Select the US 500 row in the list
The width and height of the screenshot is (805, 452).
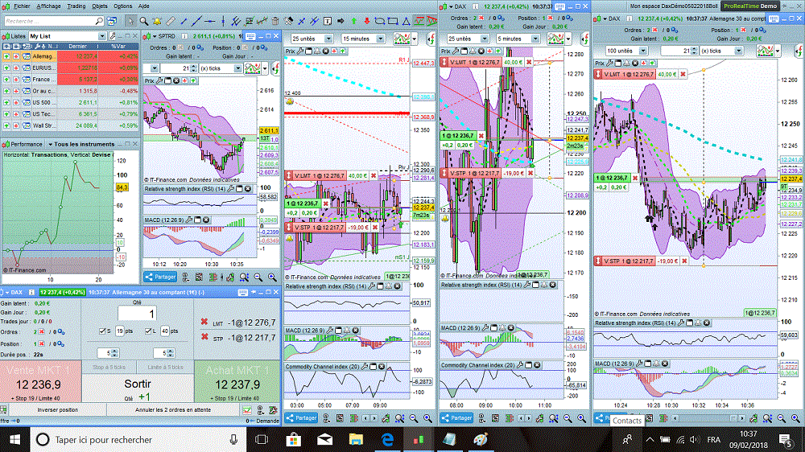coord(69,102)
